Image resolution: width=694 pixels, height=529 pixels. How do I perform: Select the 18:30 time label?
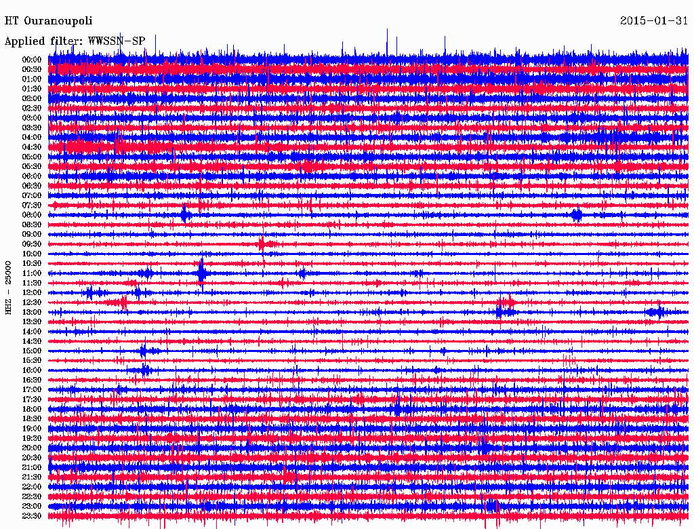[x=32, y=419]
